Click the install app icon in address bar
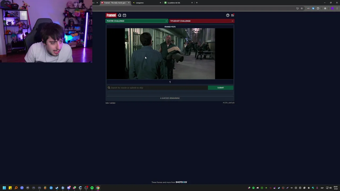The width and height of the screenshot is (340, 191). click(x=297, y=8)
